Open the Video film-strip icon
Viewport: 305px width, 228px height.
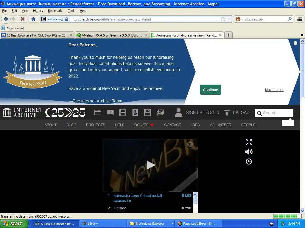pyautogui.click(x=122, y=113)
